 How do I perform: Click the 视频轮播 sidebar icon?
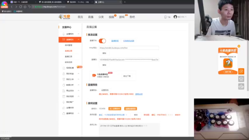click(x=64, y=68)
